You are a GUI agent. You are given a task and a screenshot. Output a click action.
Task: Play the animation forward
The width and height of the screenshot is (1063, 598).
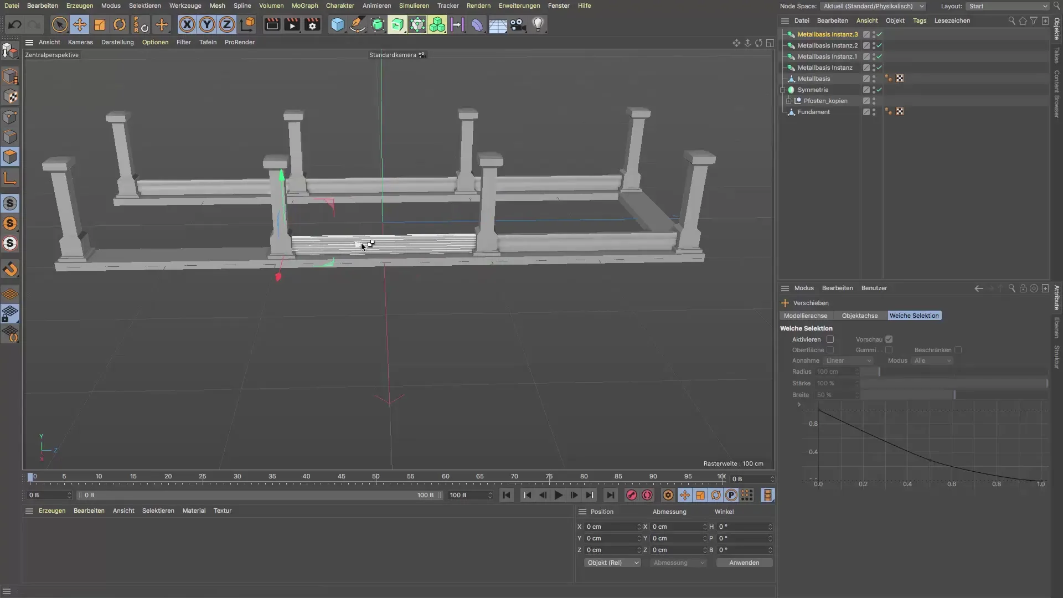coord(559,496)
